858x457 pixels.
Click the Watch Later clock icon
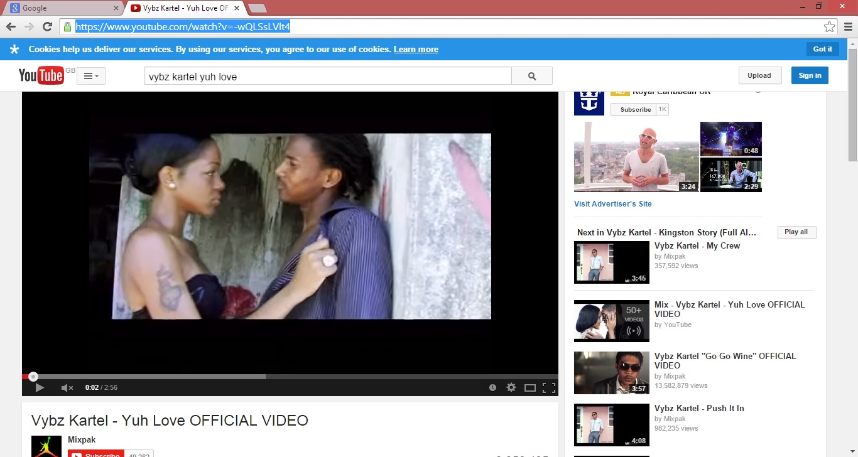coord(493,388)
